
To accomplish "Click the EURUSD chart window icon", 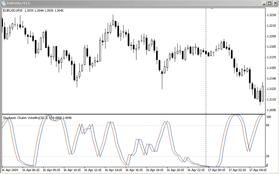I will [4, 3].
